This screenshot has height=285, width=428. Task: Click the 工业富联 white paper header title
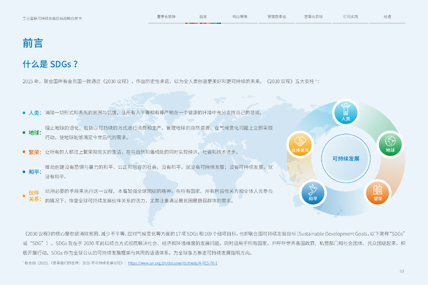tap(52, 19)
